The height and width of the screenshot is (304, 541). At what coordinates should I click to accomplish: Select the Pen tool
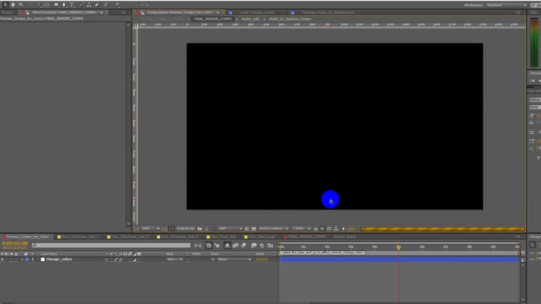(64, 5)
